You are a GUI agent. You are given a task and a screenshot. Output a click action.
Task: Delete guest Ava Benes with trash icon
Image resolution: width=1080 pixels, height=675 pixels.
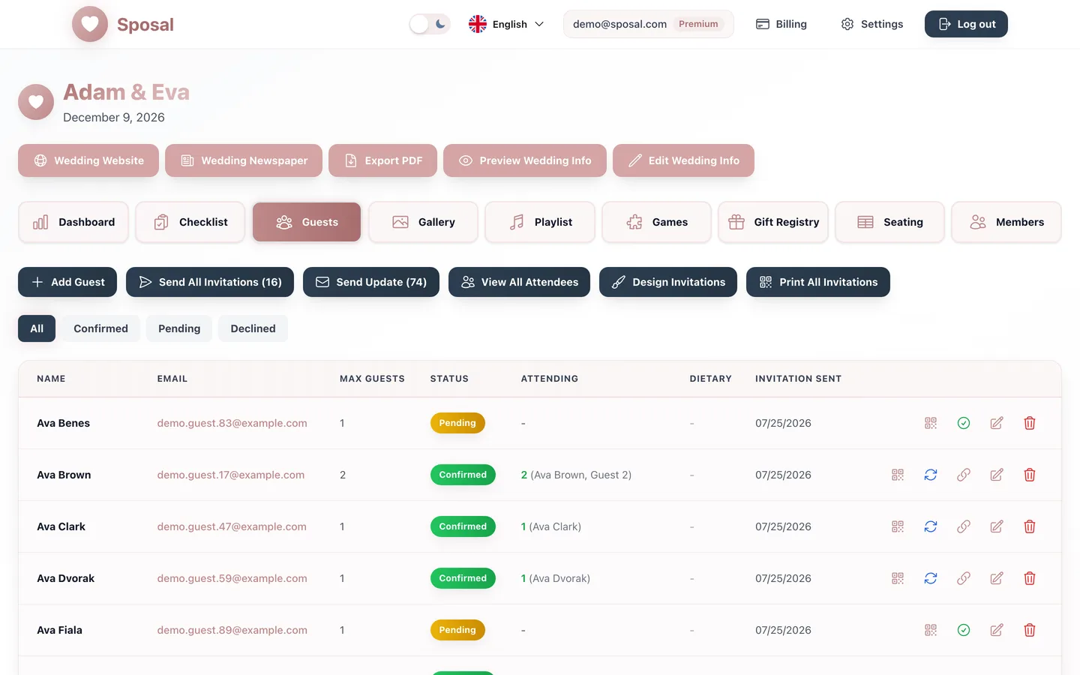1030,423
